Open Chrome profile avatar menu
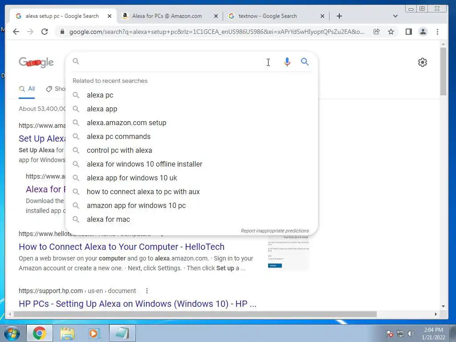Image resolution: width=456 pixels, height=342 pixels. click(423, 32)
